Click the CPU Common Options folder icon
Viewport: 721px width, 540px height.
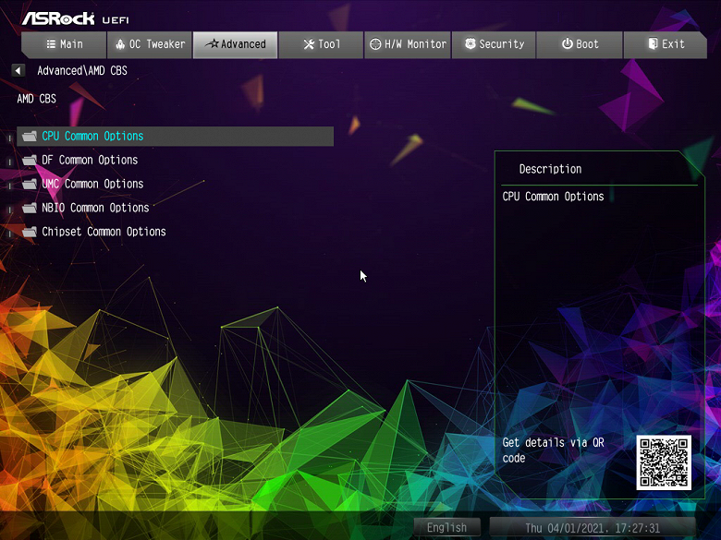click(30, 137)
